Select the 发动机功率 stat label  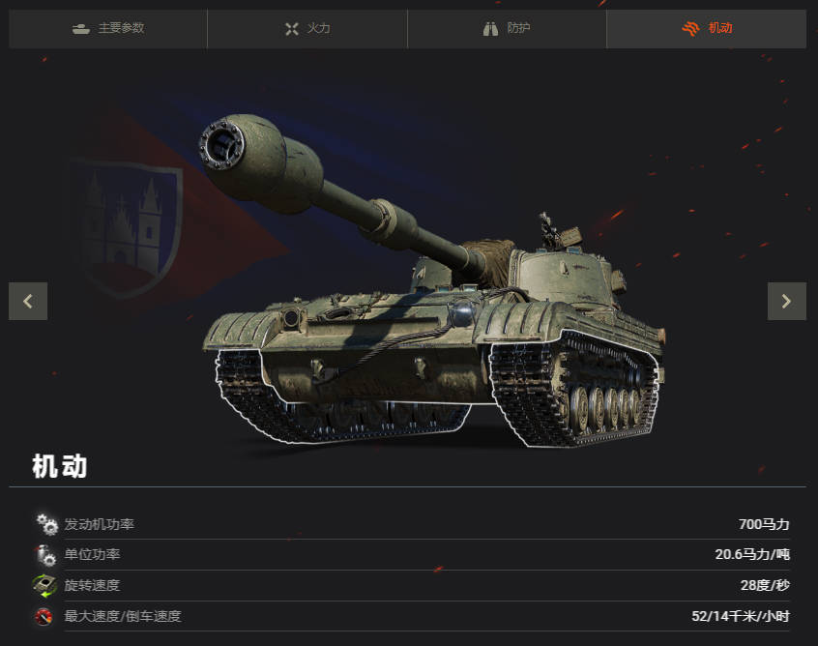click(x=100, y=524)
